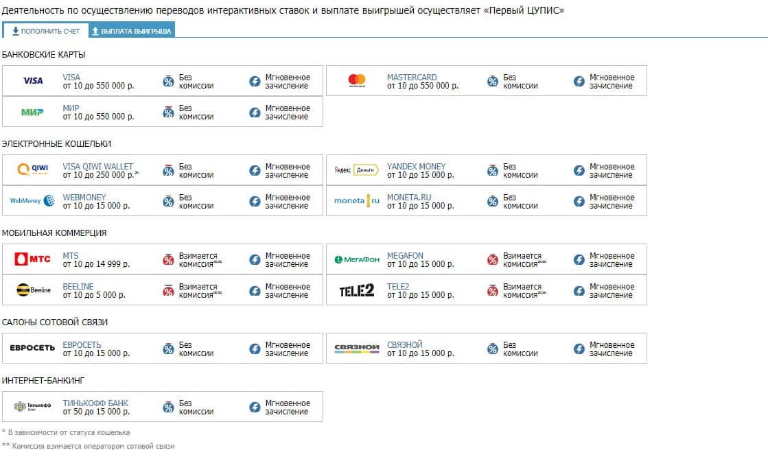Screen dimensions: 768x459
Task: Click the red percent icon in BEELINE row
Action: point(168,290)
